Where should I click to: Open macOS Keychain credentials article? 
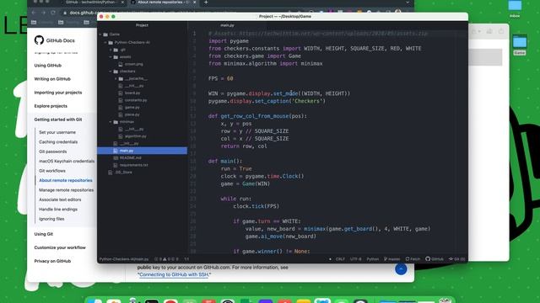[x=67, y=161]
